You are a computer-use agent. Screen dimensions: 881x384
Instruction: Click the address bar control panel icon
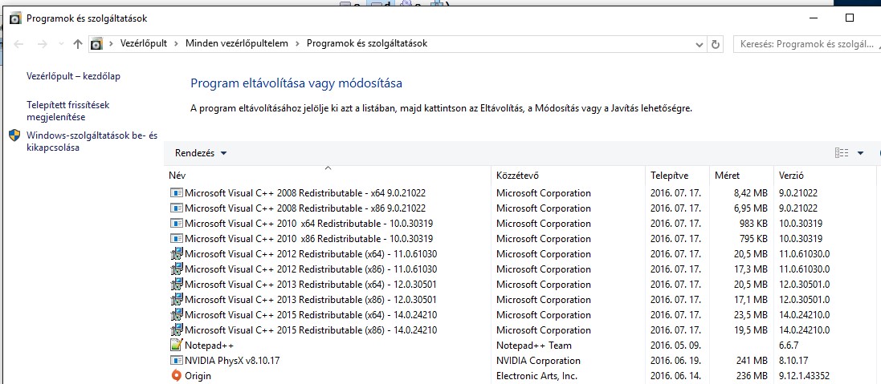click(x=96, y=44)
